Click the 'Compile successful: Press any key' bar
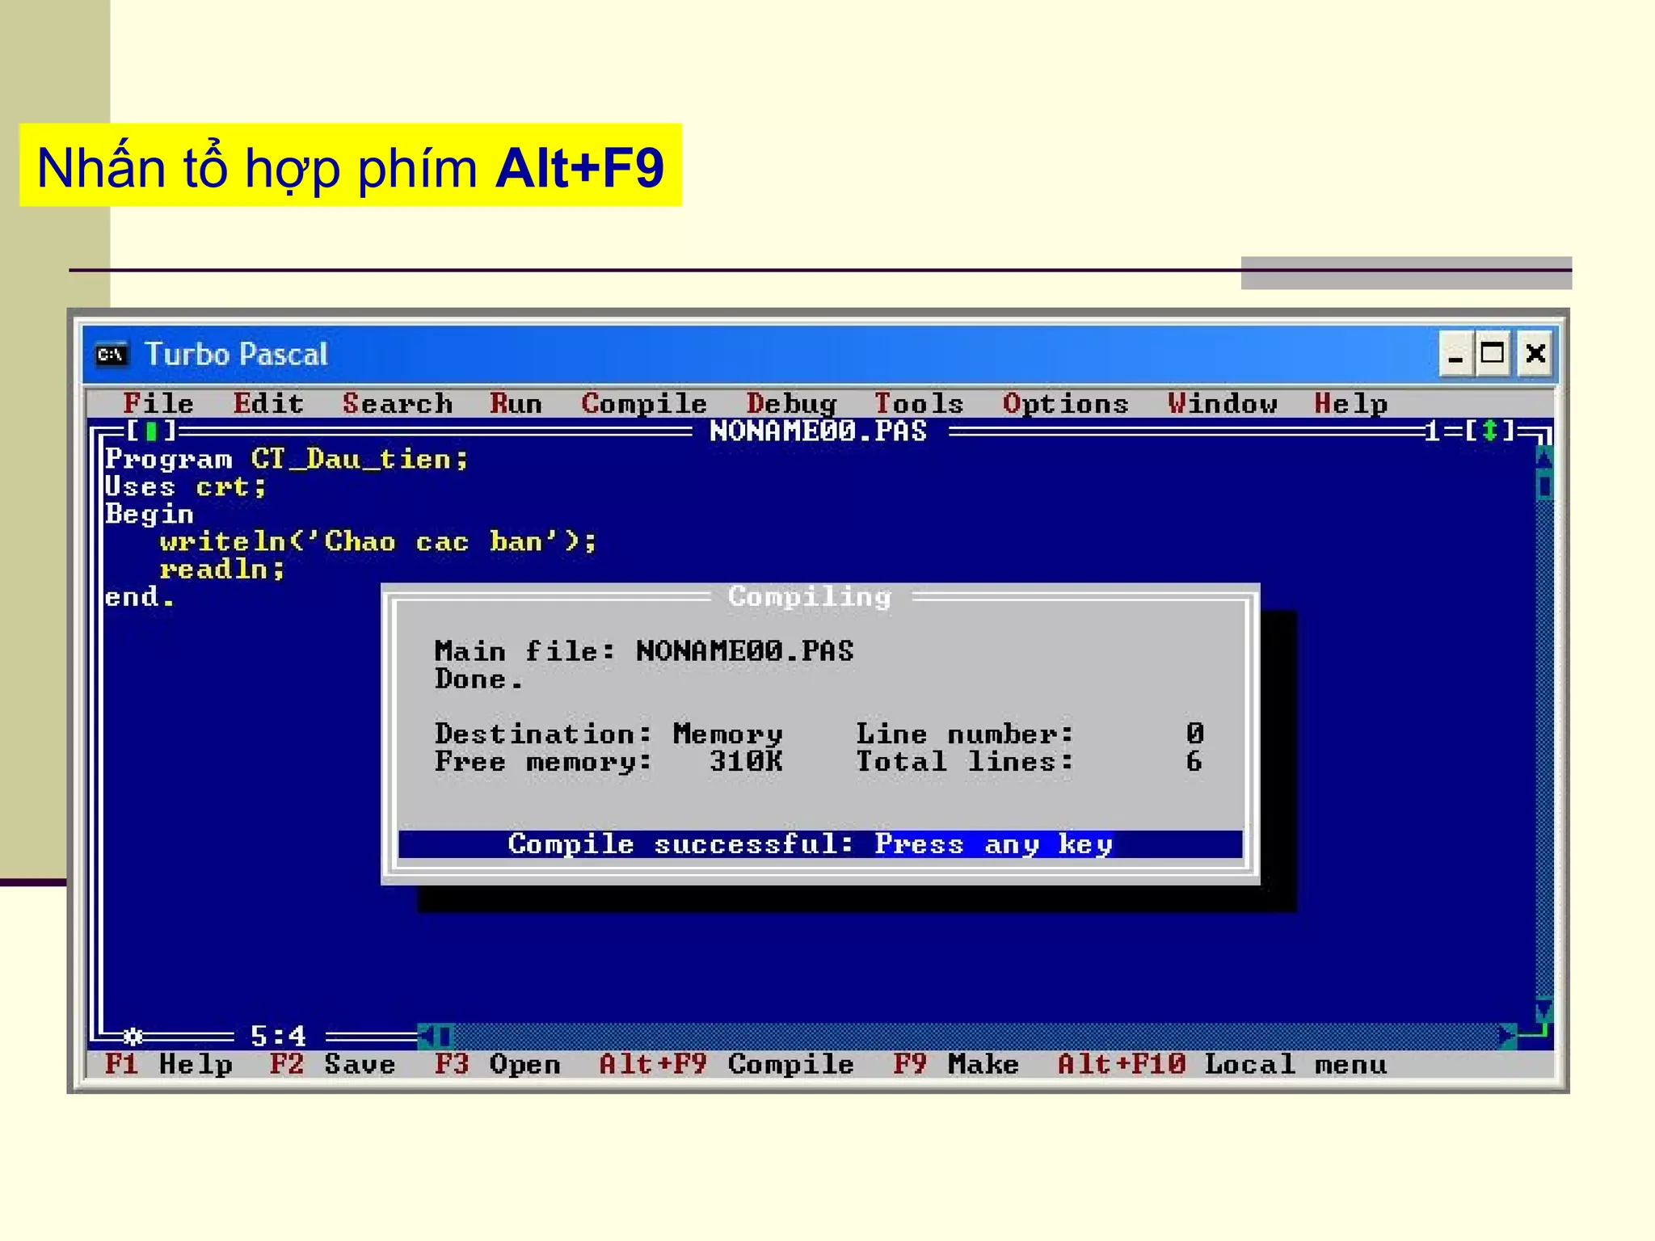1655x1241 pixels. (820, 844)
